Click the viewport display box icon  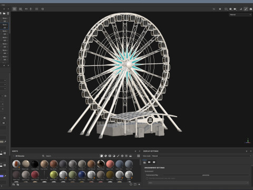(x=226, y=9)
